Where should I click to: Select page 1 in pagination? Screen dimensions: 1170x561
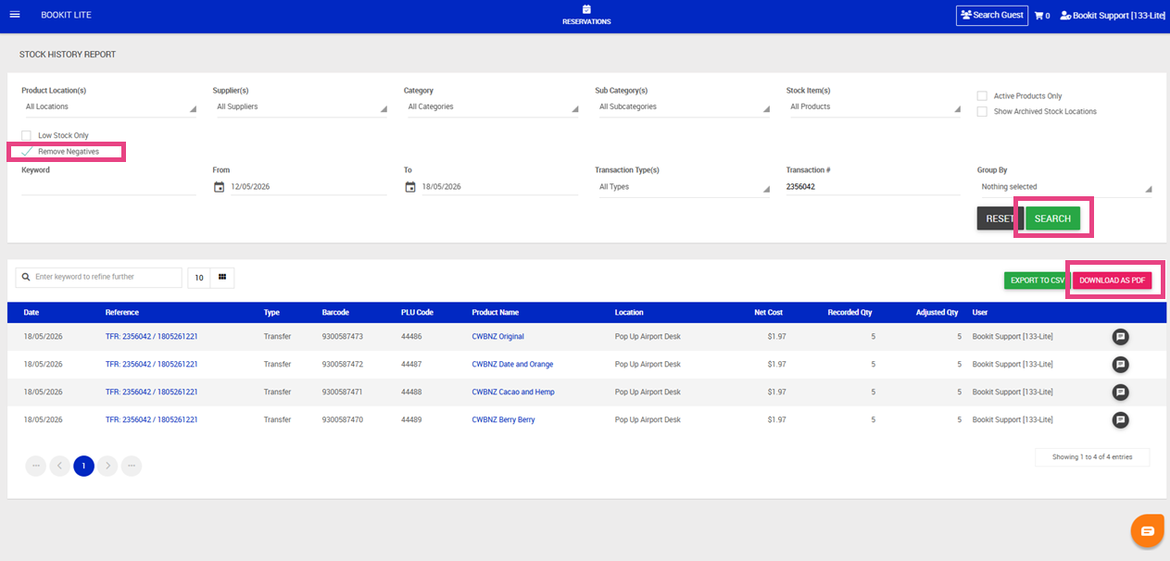click(x=83, y=466)
